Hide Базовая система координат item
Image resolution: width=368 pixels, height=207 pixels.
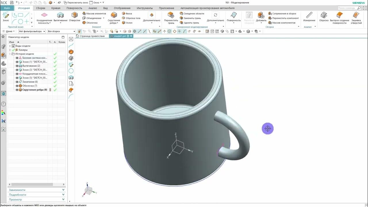click(17, 58)
